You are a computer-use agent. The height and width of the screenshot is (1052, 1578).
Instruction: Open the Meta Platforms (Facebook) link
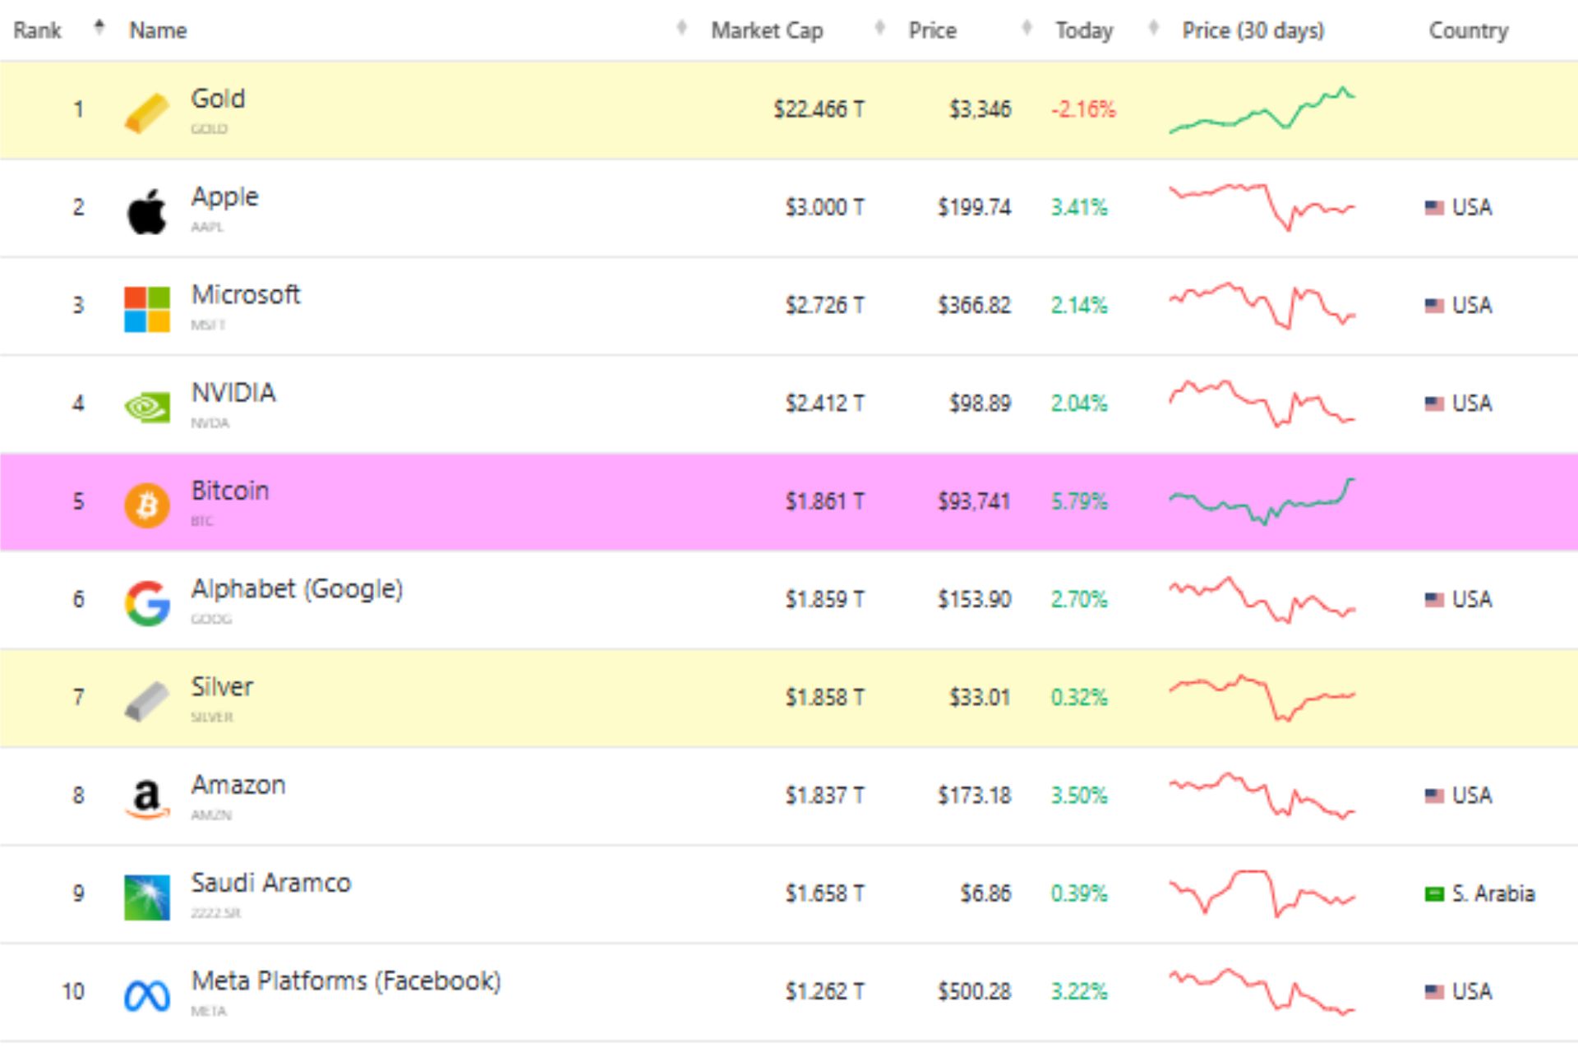pyautogui.click(x=345, y=981)
